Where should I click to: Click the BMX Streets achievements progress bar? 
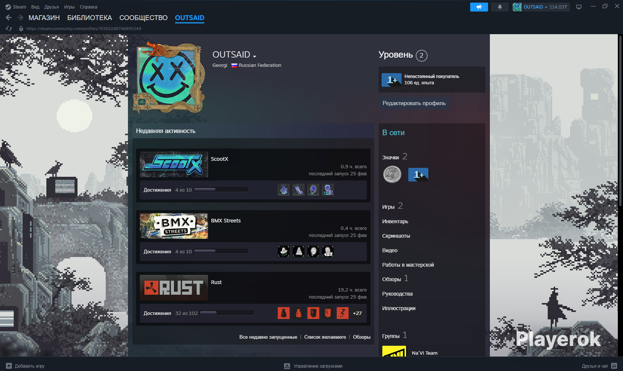[x=221, y=251]
